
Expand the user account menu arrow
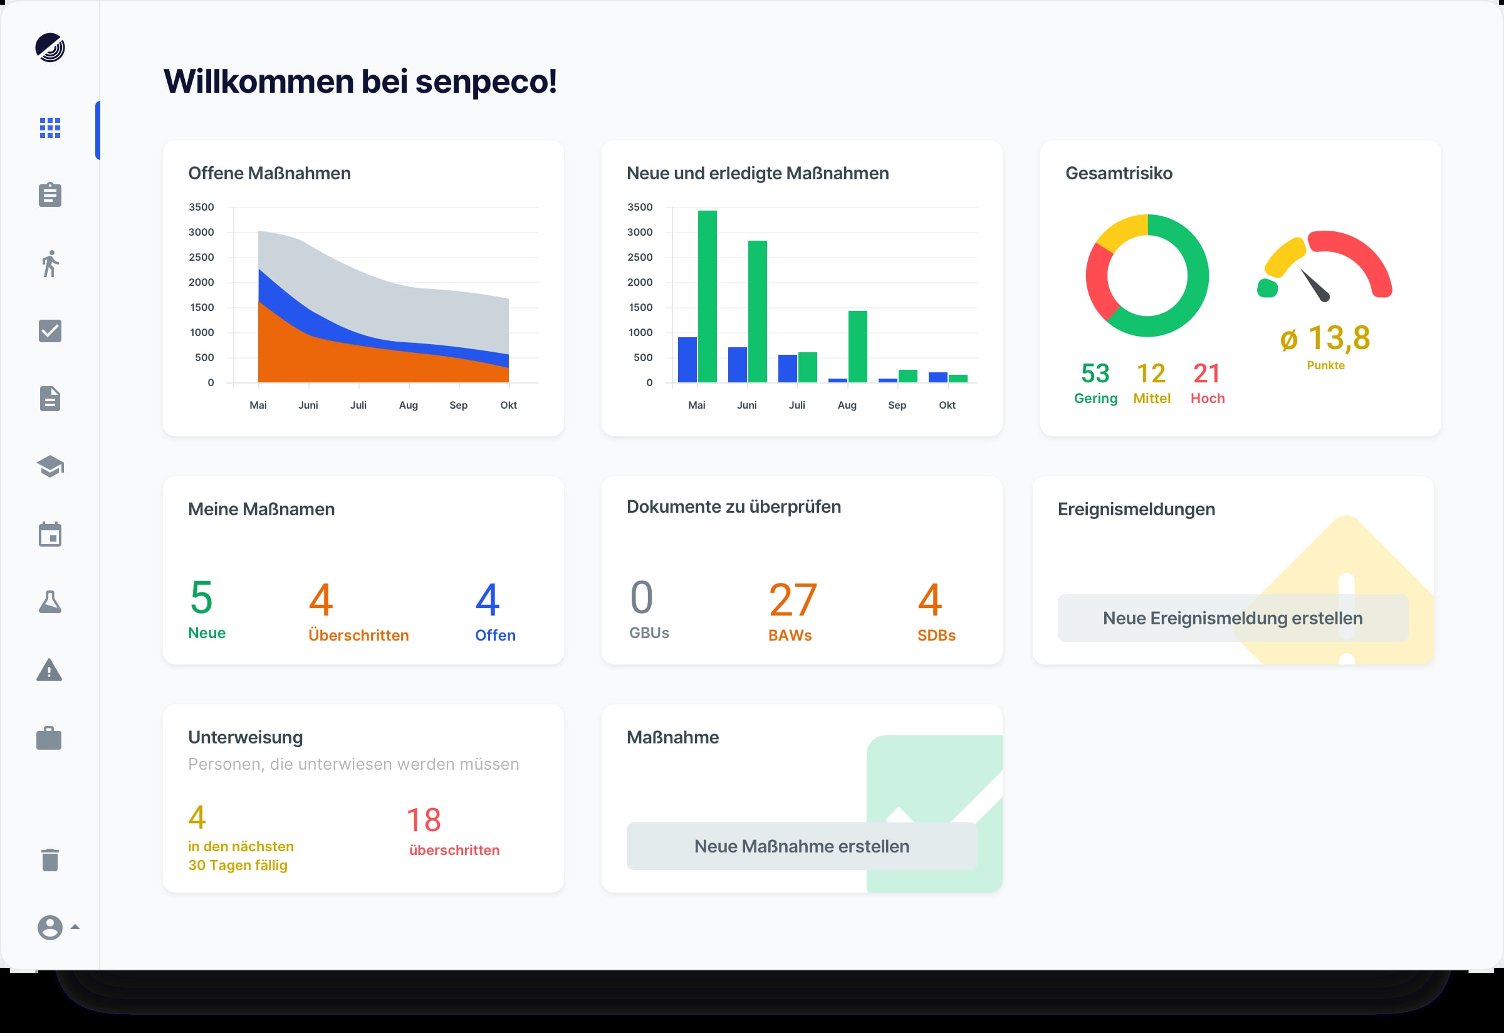[75, 927]
